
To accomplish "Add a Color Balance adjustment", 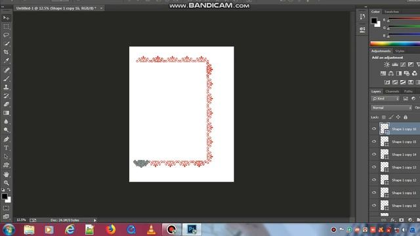I will (x=391, y=73).
